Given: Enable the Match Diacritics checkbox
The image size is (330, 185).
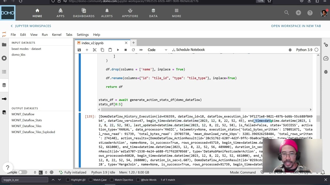Looking at the screenshot, I should click(112, 180).
